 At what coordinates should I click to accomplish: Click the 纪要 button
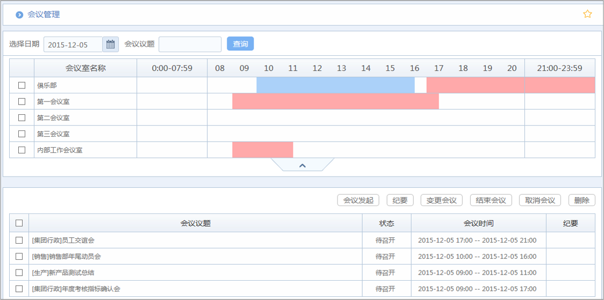pyautogui.click(x=400, y=200)
